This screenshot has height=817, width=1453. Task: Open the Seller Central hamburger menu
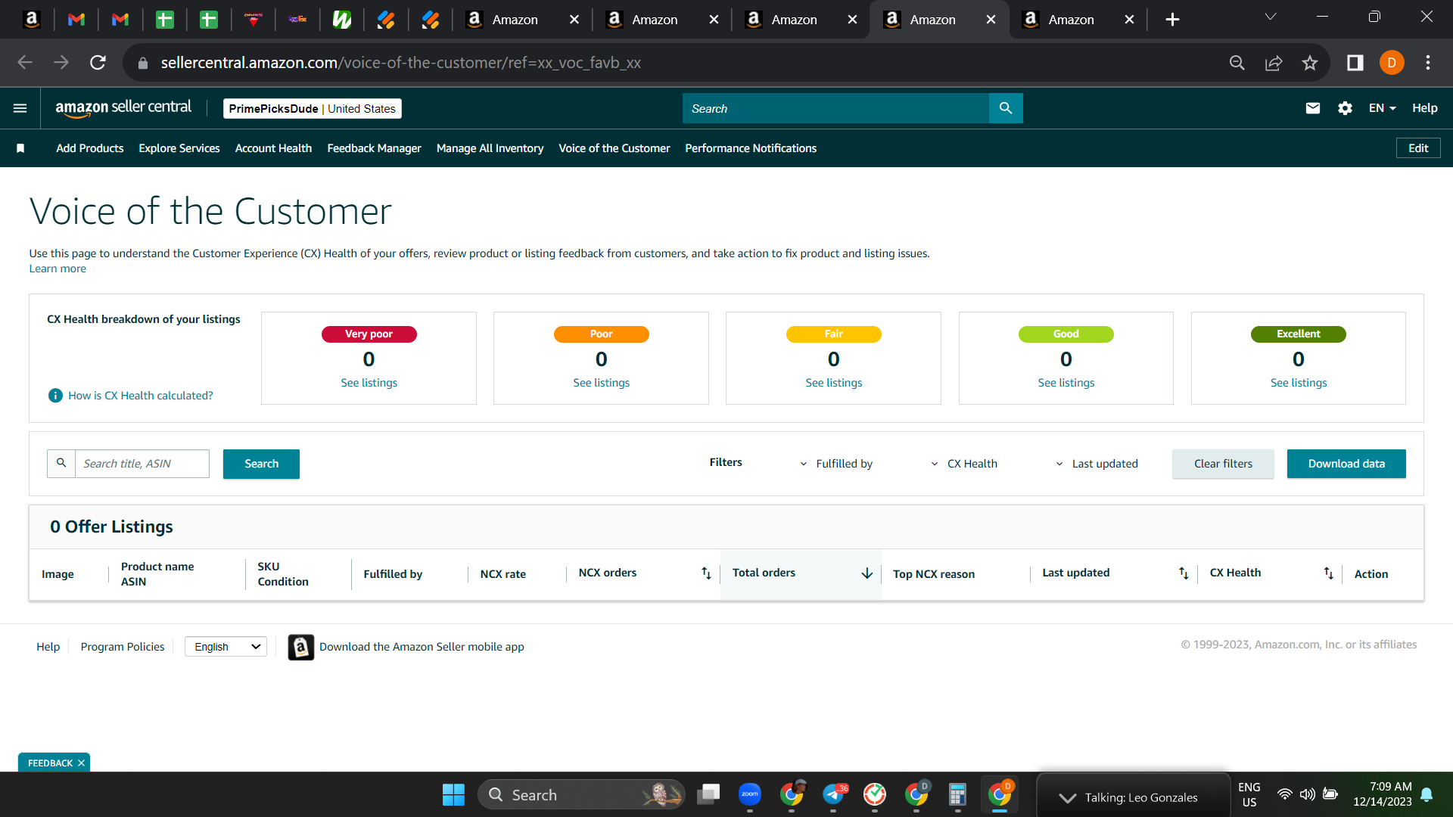pyautogui.click(x=20, y=108)
